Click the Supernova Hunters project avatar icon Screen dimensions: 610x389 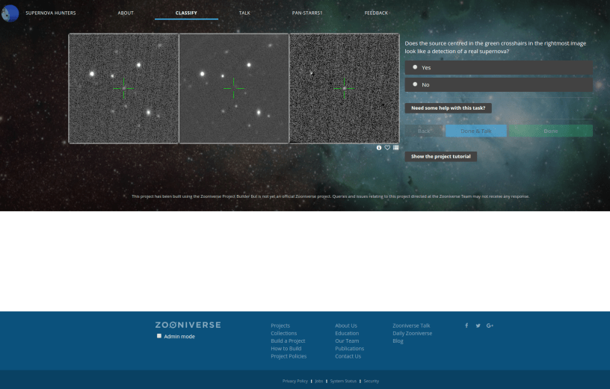pos(10,13)
